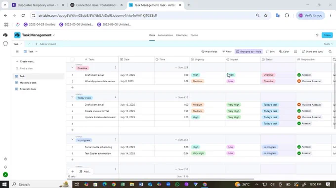
Task: Click the Airtable home logo icon
Action: click(5, 35)
